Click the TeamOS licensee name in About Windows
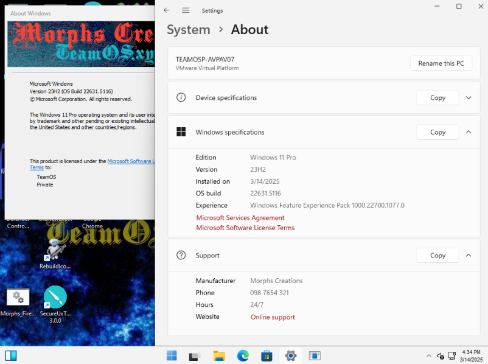Image resolution: width=488 pixels, height=364 pixels. pos(46,177)
